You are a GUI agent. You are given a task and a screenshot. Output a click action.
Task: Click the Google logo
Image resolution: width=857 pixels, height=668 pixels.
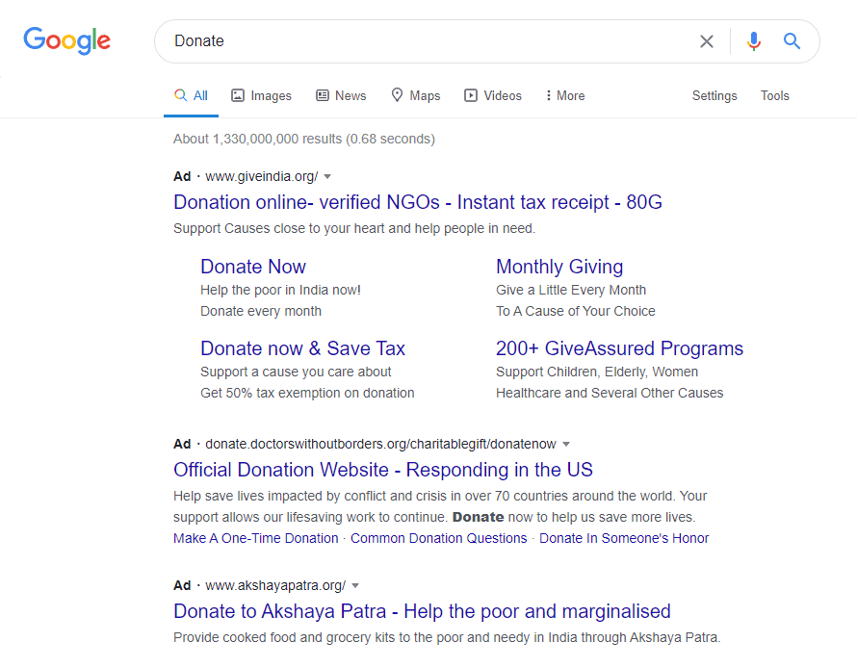point(66,41)
